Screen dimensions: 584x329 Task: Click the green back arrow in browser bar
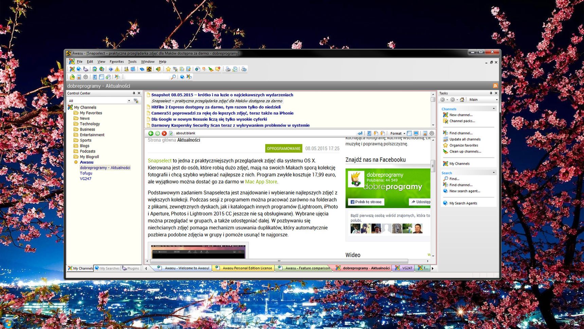coord(151,133)
